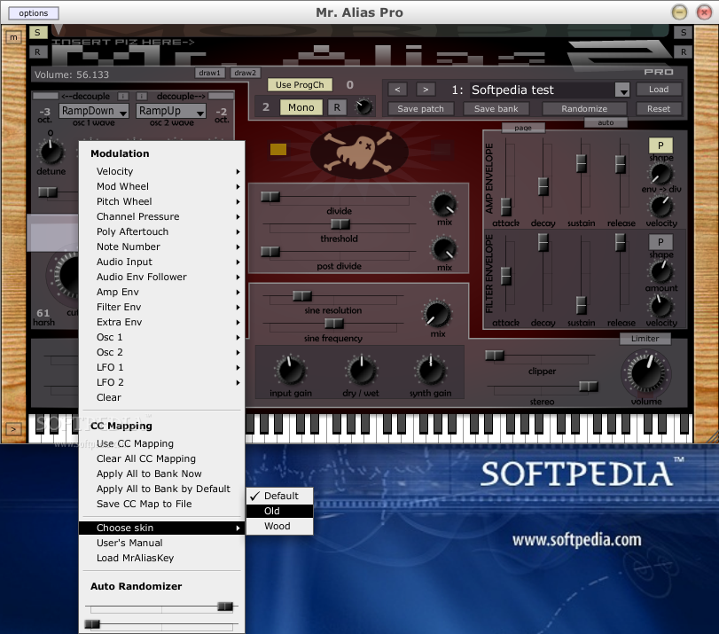Viewport: 719px width, 634px height.
Task: Click the top-right S button
Action: [684, 33]
